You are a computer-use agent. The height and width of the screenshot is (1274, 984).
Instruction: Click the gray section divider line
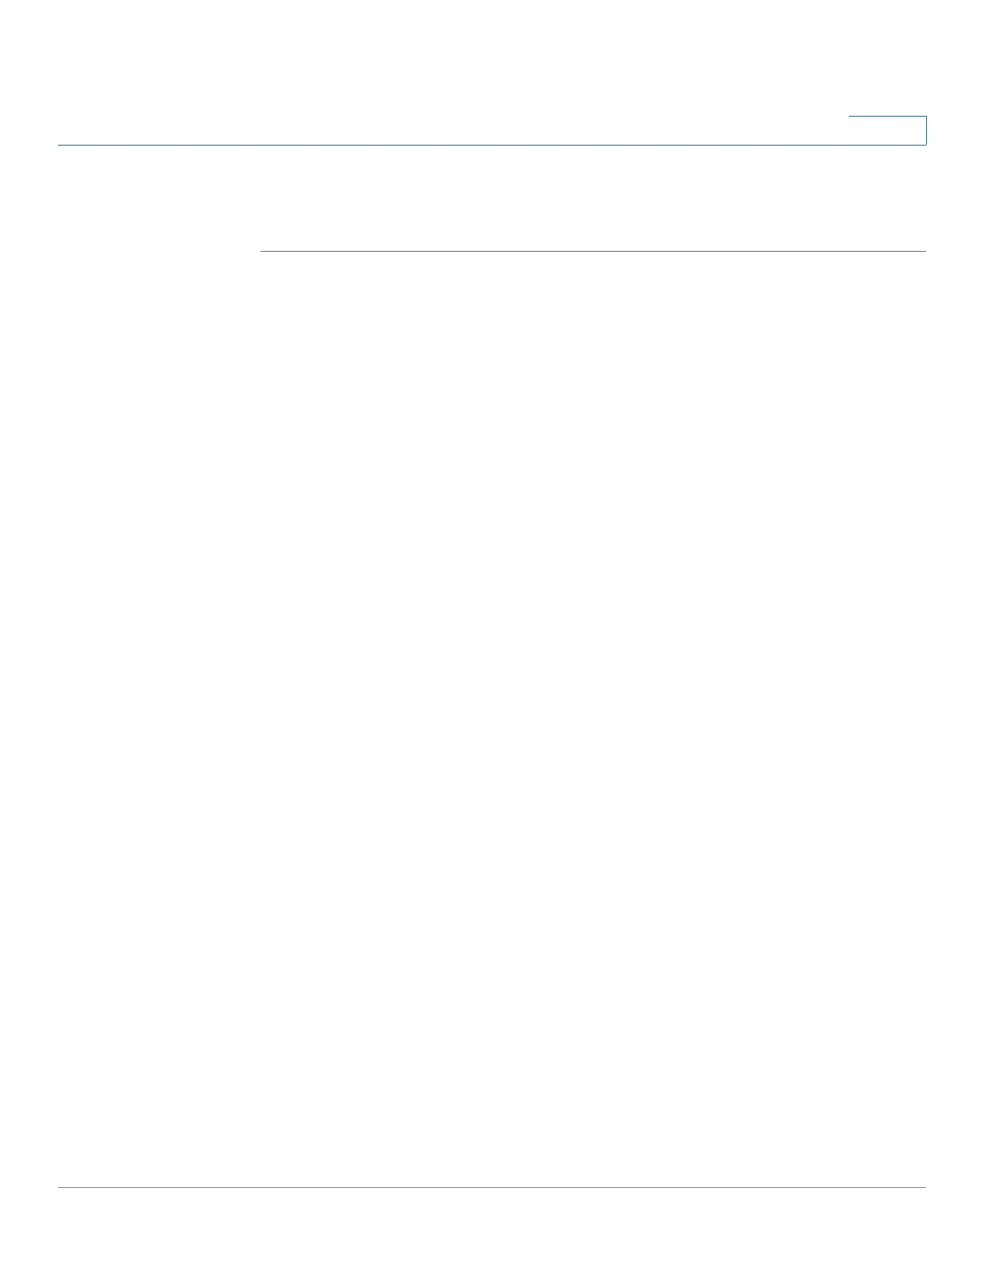[x=593, y=251]
